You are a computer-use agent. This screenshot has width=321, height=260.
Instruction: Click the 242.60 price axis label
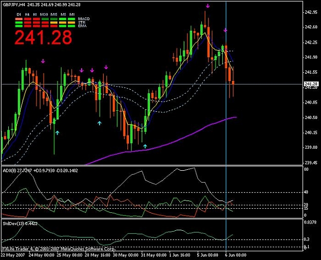[311, 27]
